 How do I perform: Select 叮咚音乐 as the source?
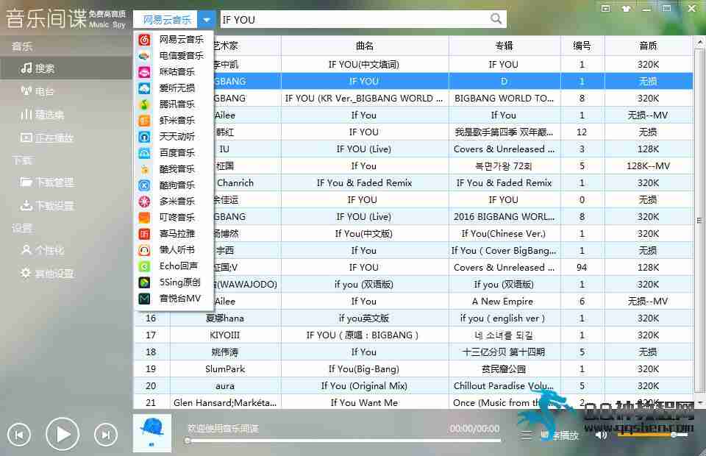pyautogui.click(x=174, y=218)
